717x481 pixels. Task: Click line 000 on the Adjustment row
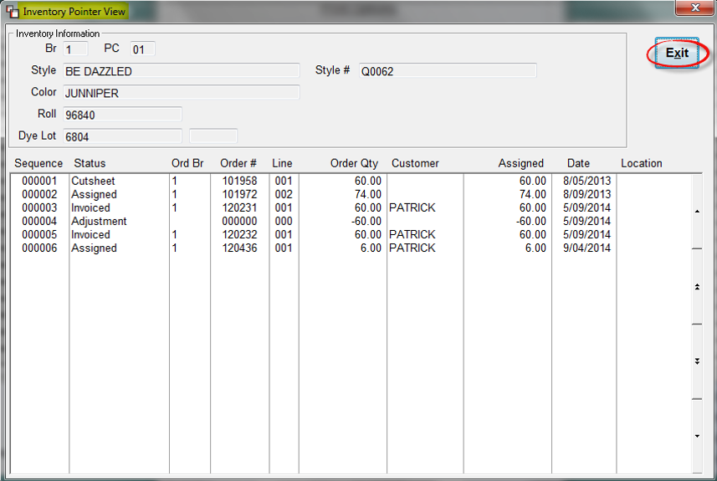(284, 222)
